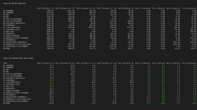Select 'Edit Distance >0 <=2' header in percentages table
Screen dimensions: 197x110
[x=65, y=63]
